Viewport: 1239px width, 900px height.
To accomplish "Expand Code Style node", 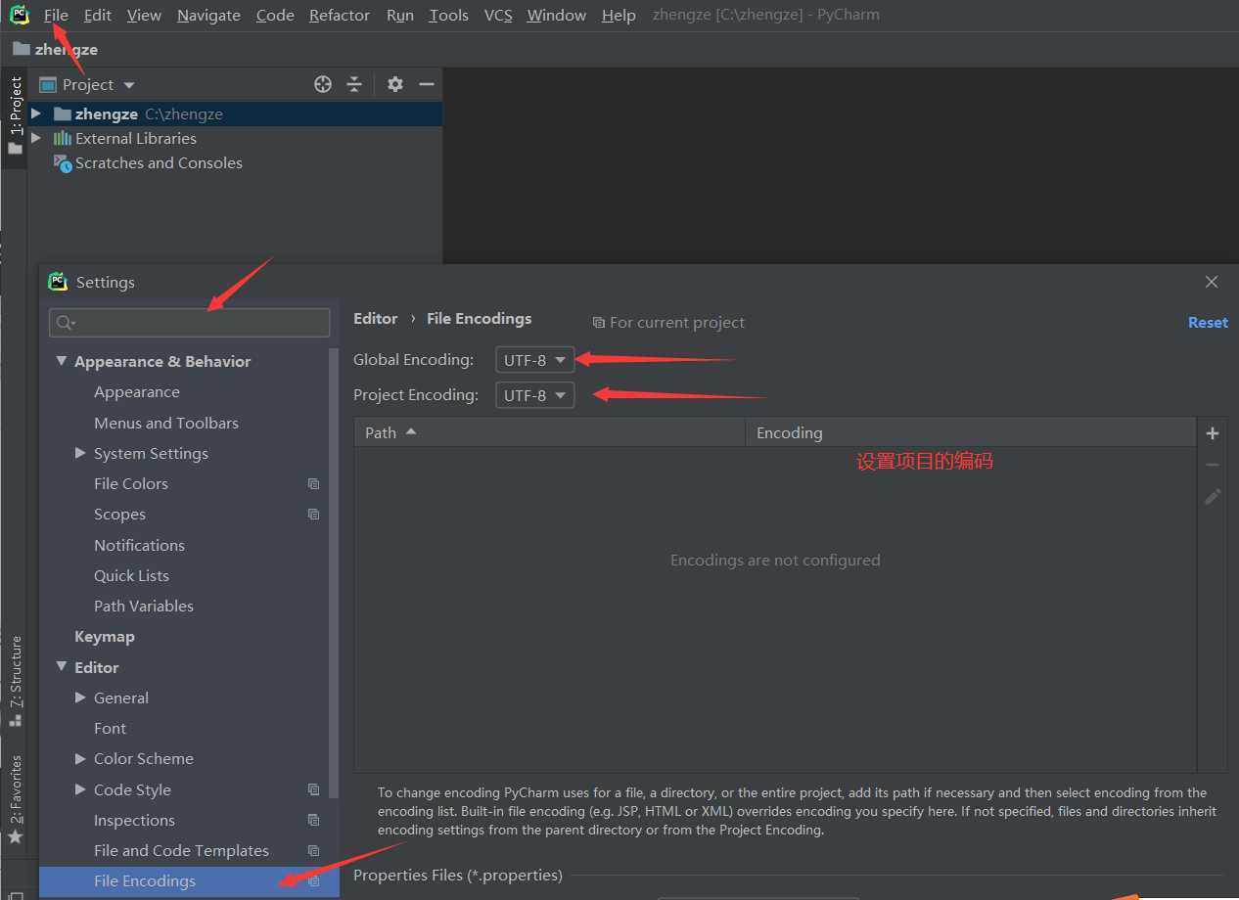I will [x=81, y=789].
